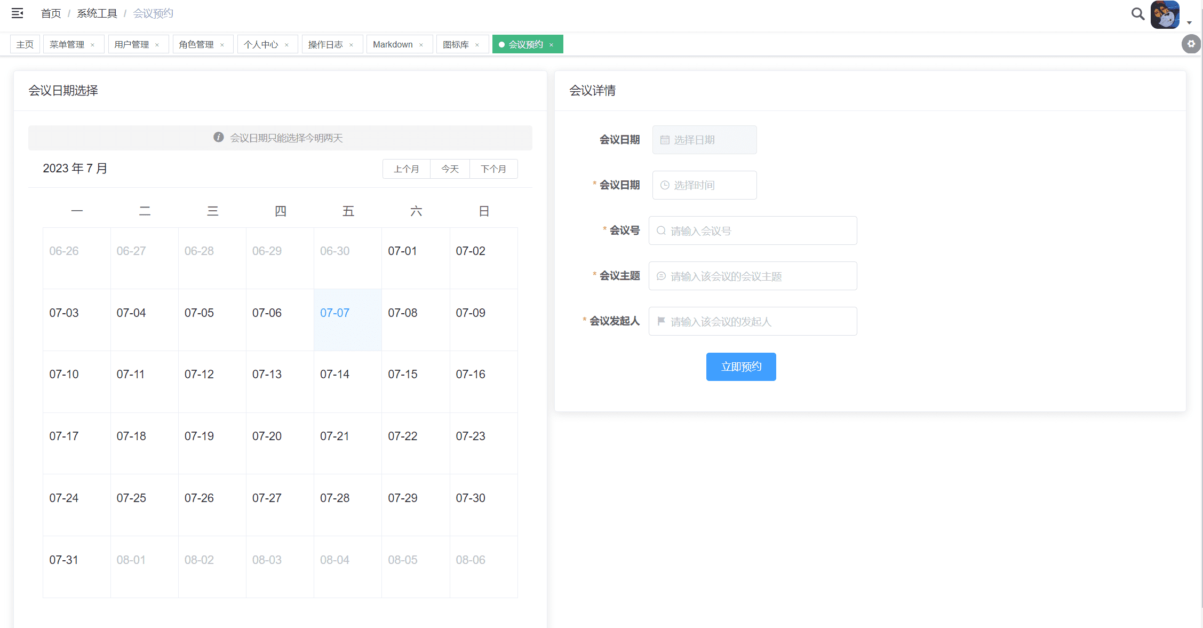Screen dimensions: 1203x628
Task: Switch to the 主页 tab
Action: 25,44
